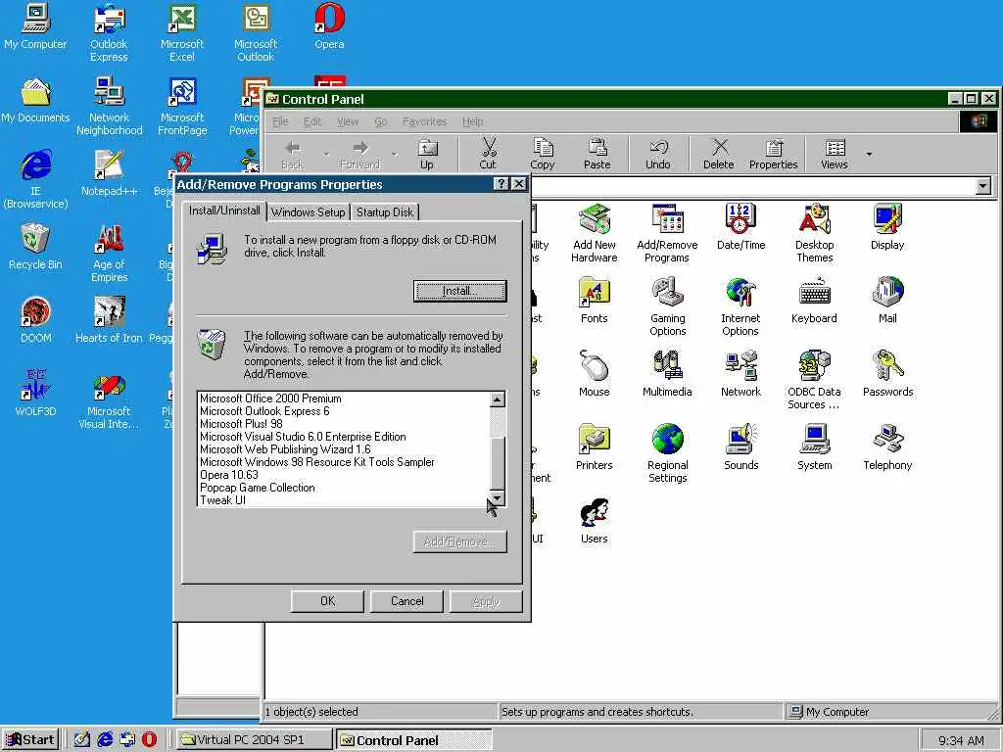Open the Help menu in Control Panel
Image resolution: width=1003 pixels, height=752 pixels.
tap(473, 121)
